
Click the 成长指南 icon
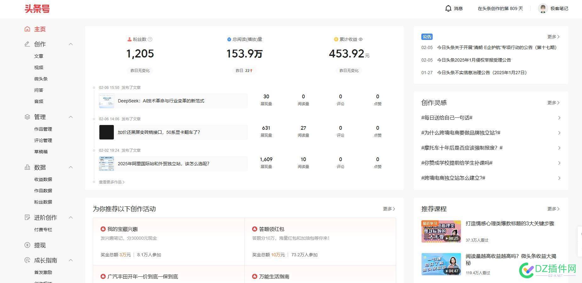27,260
